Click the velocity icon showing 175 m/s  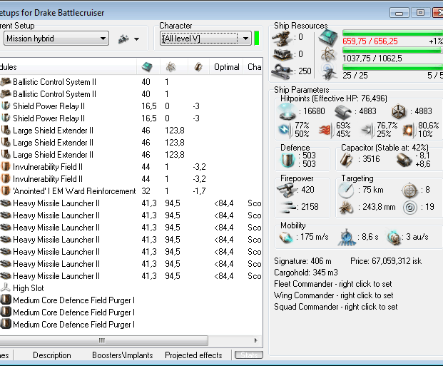click(286, 237)
